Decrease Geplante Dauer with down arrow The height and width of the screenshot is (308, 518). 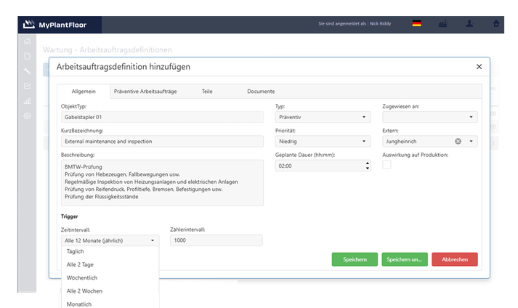pyautogui.click(x=368, y=169)
